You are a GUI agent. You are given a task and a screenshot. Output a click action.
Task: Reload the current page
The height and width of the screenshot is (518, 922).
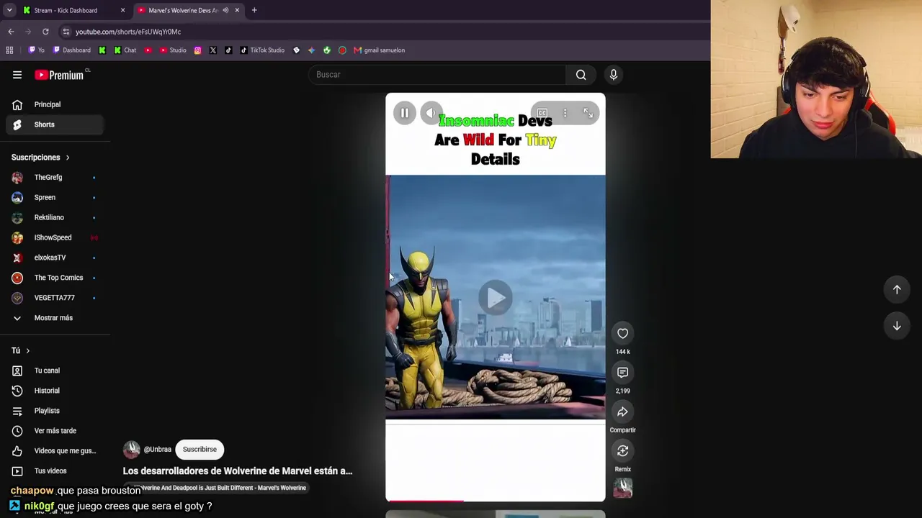pos(45,32)
